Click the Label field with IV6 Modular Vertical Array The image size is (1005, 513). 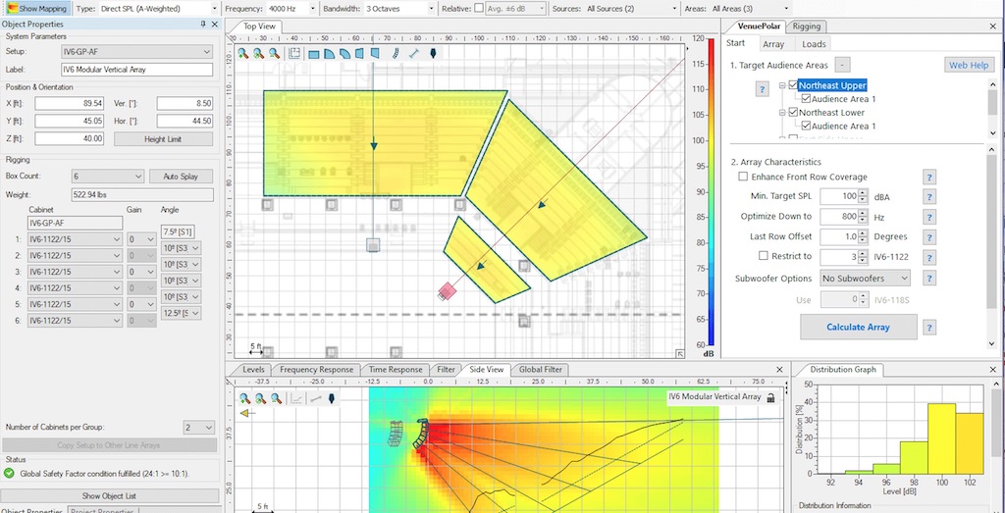pos(136,70)
